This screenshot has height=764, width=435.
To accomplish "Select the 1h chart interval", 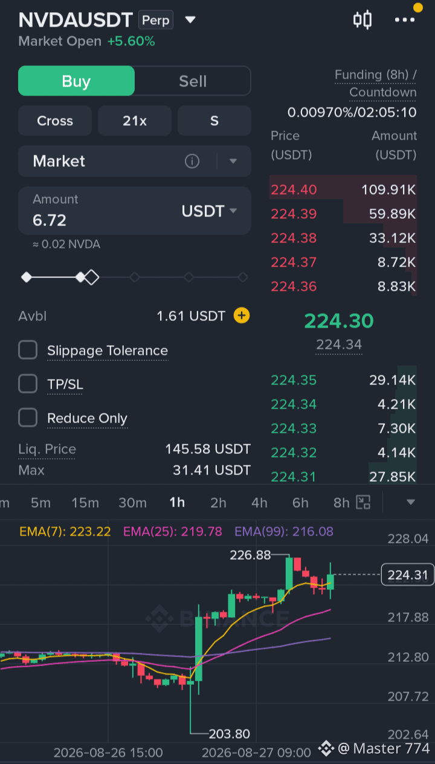I will pyautogui.click(x=177, y=503).
